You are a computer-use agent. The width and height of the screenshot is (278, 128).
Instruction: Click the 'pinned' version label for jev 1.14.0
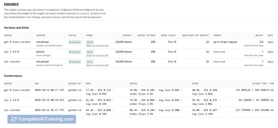(40, 52)
